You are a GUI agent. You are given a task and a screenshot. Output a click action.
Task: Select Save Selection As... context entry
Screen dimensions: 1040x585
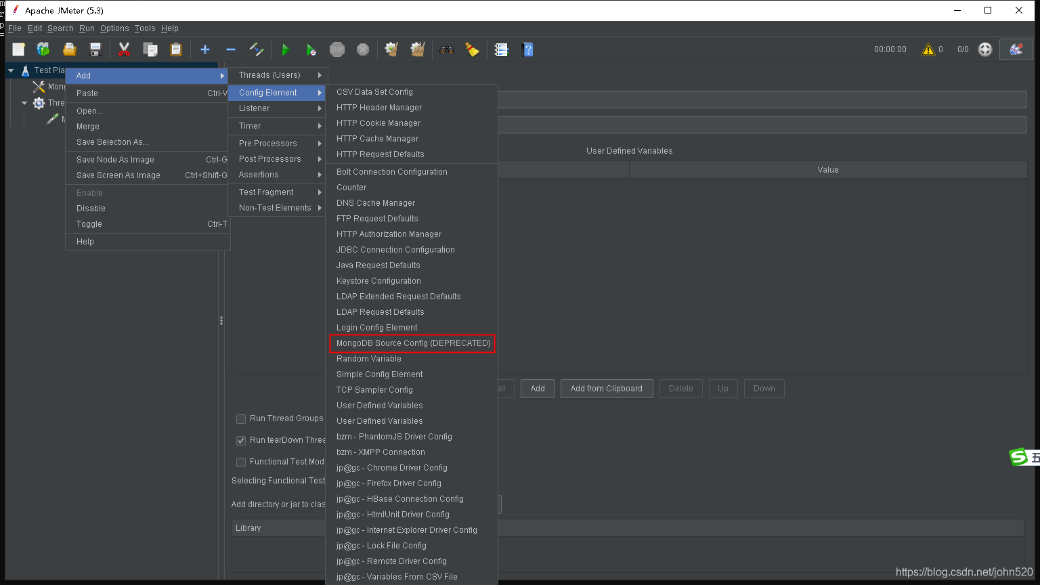148,142
